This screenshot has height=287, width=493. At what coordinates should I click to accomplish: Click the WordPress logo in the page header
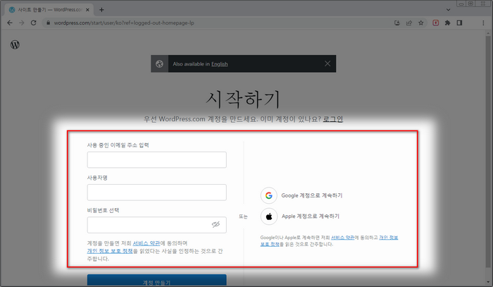(x=15, y=44)
